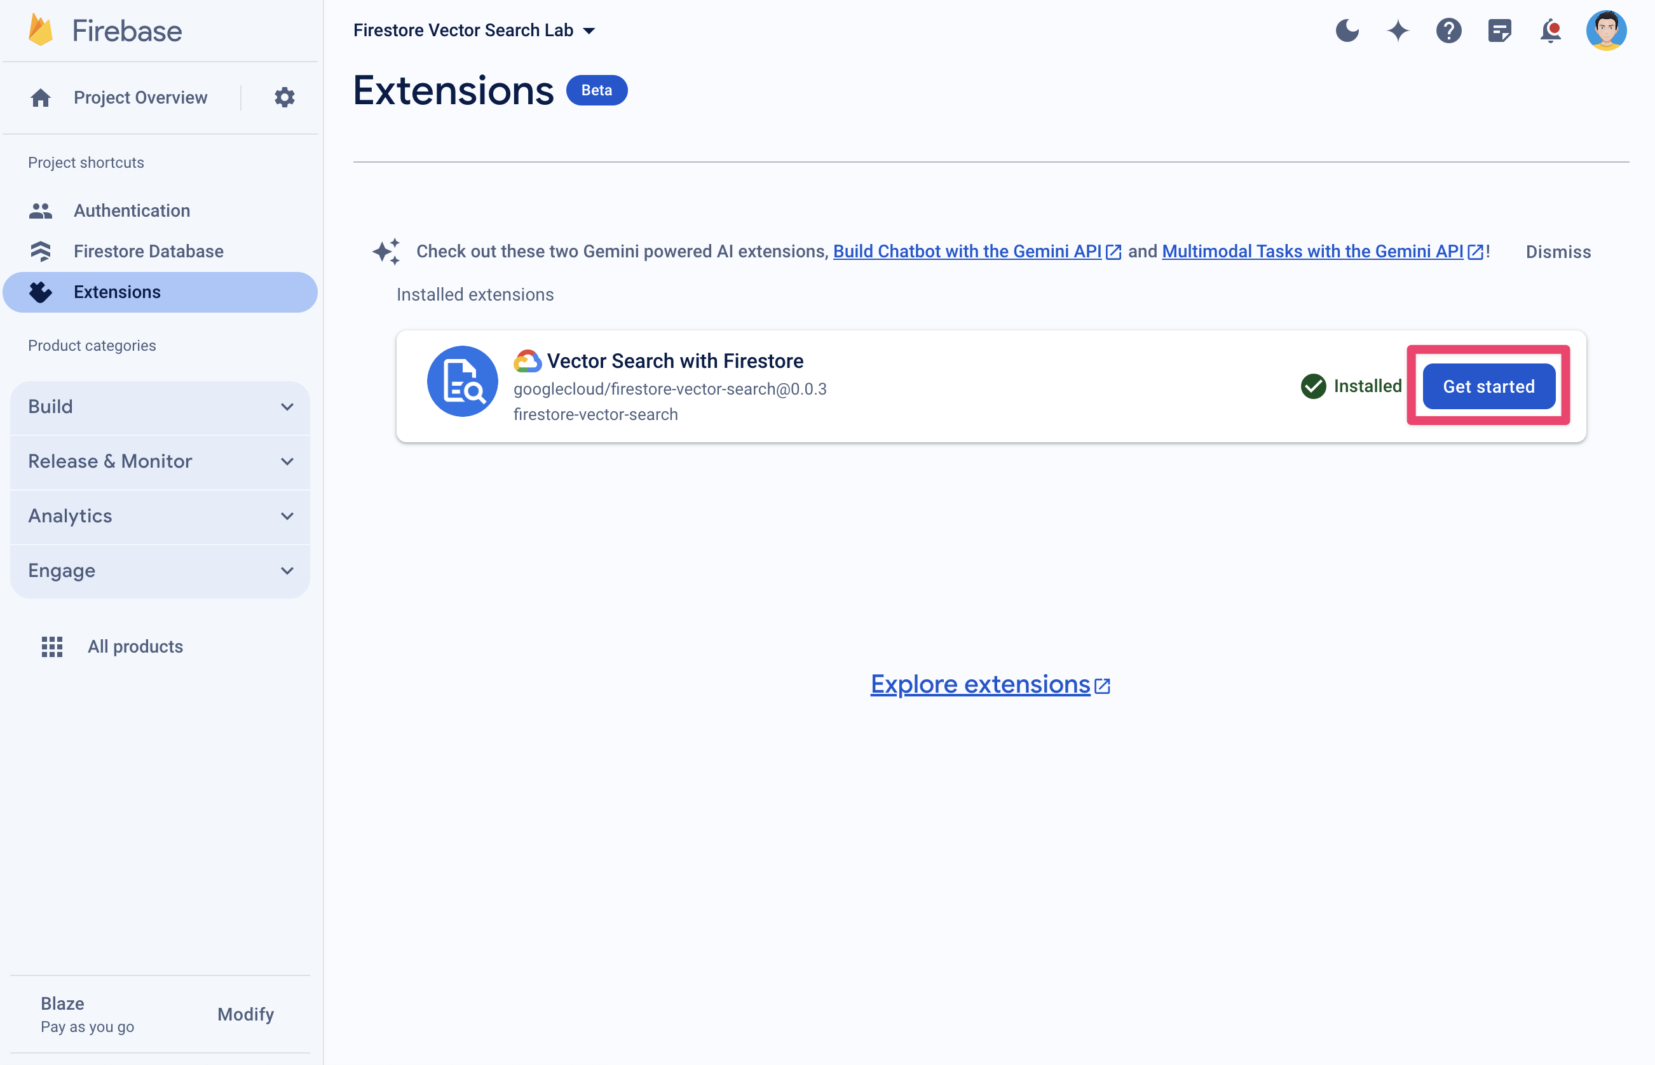Click All products in sidebar
The height and width of the screenshot is (1065, 1655).
point(135,646)
